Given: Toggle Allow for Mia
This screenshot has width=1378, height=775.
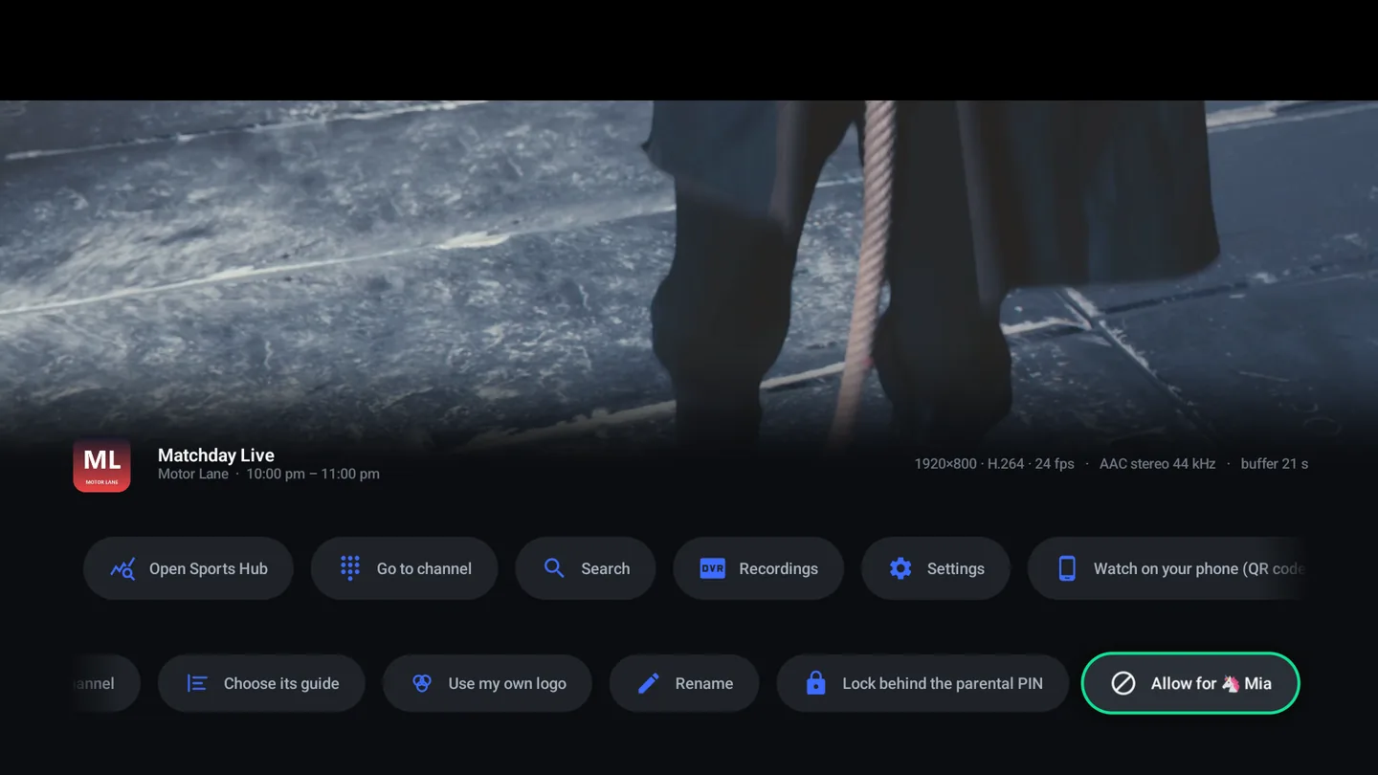Looking at the screenshot, I should pyautogui.click(x=1190, y=683).
